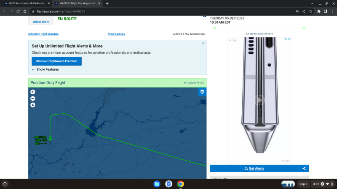Zoom in on the flight map

(x=33, y=92)
